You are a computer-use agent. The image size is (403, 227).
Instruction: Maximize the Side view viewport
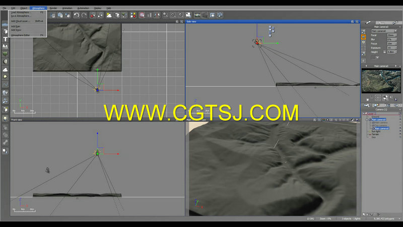(357, 22)
